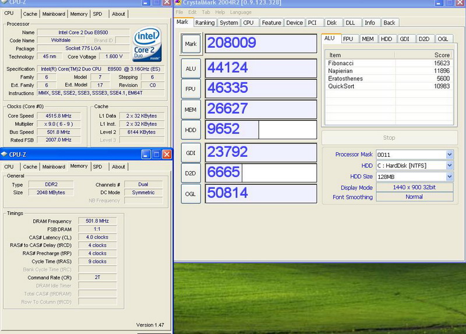Select the Mainboard tab in top CPU-Z window
Viewport: 466px width, 334px height.
54,14
